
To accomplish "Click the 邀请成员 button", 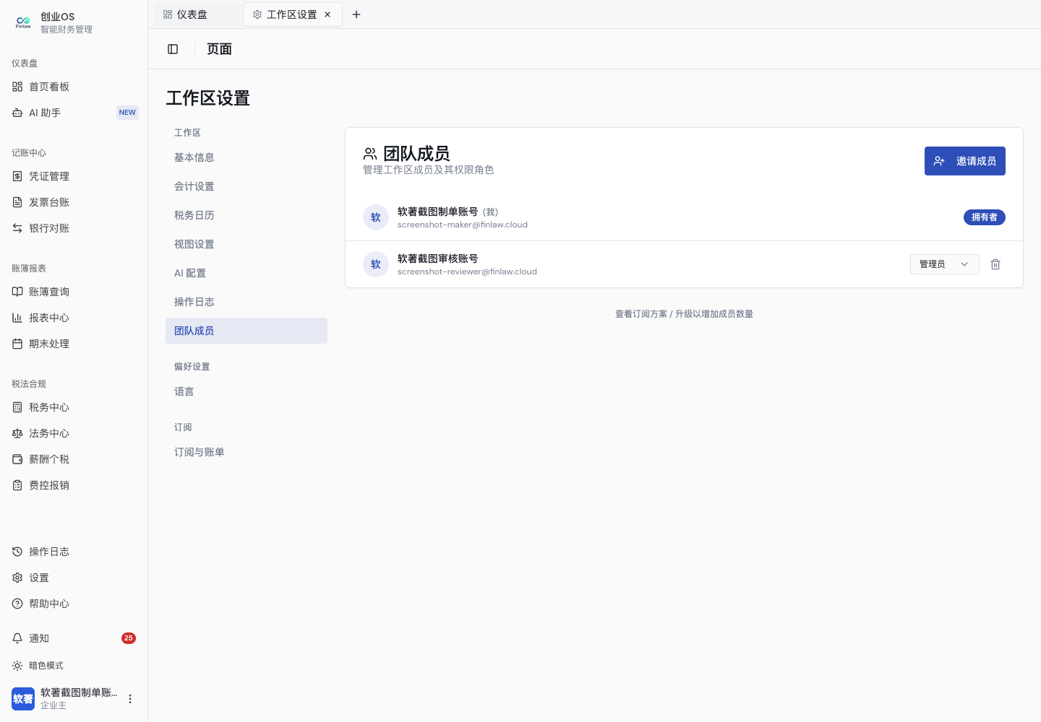I will tap(965, 161).
